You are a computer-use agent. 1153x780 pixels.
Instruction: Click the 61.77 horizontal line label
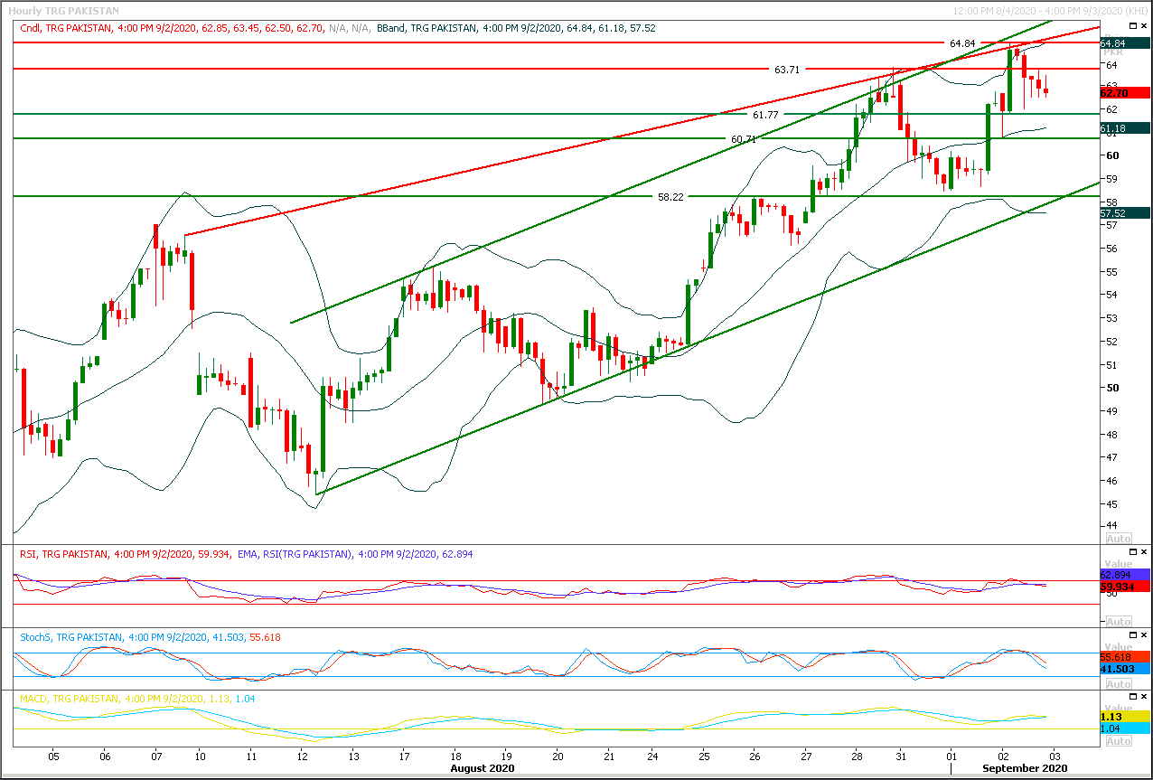pos(766,115)
